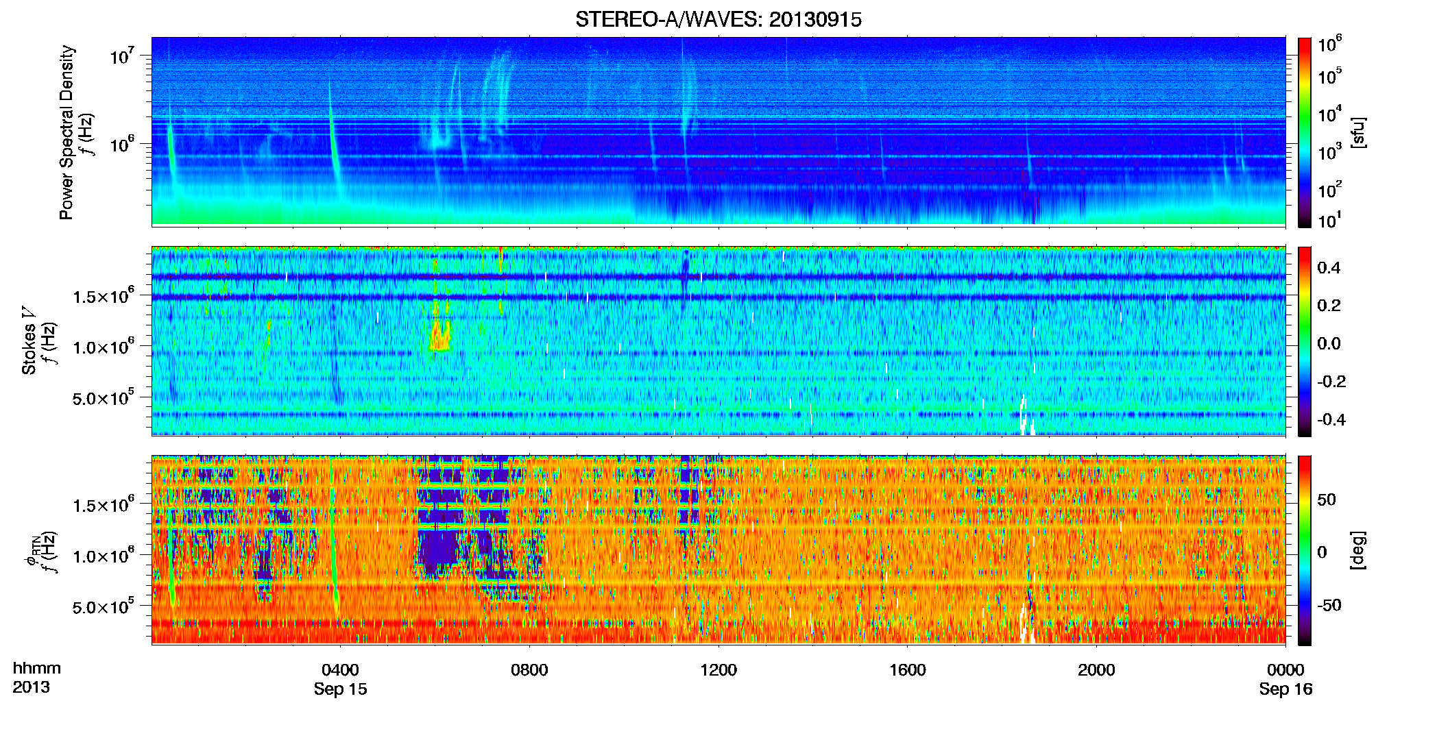
Task: Click the 0800 time tick label
Action: click(x=529, y=669)
